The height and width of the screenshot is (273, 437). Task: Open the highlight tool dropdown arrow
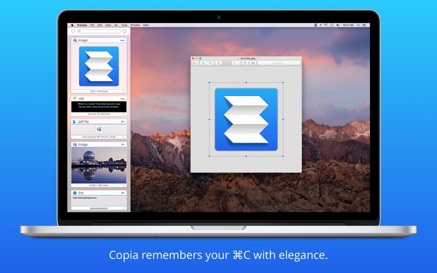point(239,63)
